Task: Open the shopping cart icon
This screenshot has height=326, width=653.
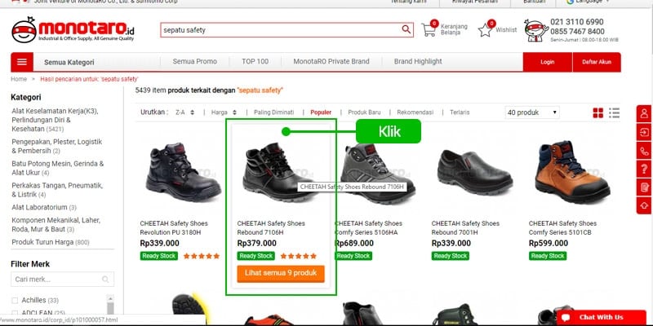Action: tap(429, 30)
